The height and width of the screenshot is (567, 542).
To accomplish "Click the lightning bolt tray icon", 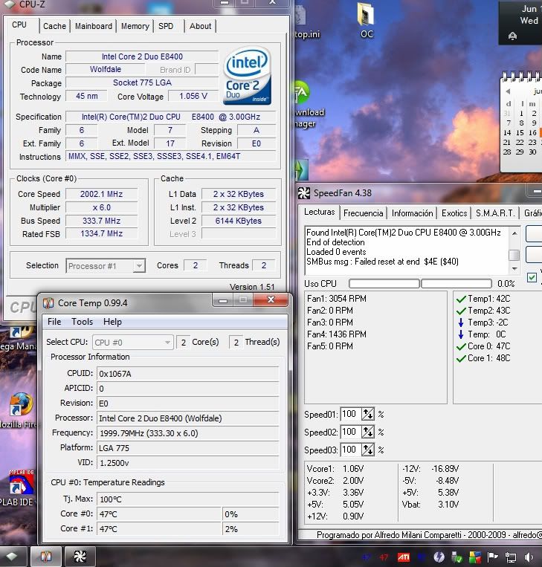I will 439,557.
